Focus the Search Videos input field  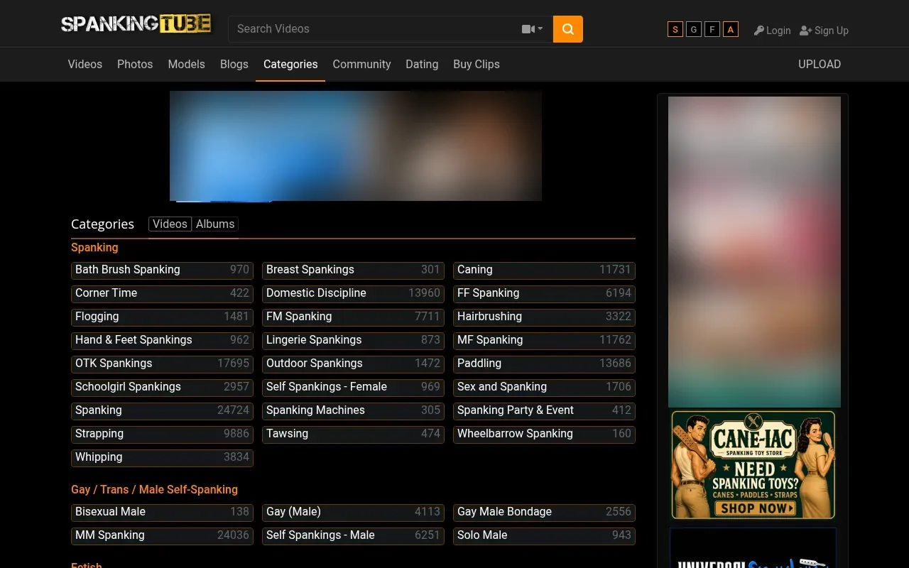[376, 29]
